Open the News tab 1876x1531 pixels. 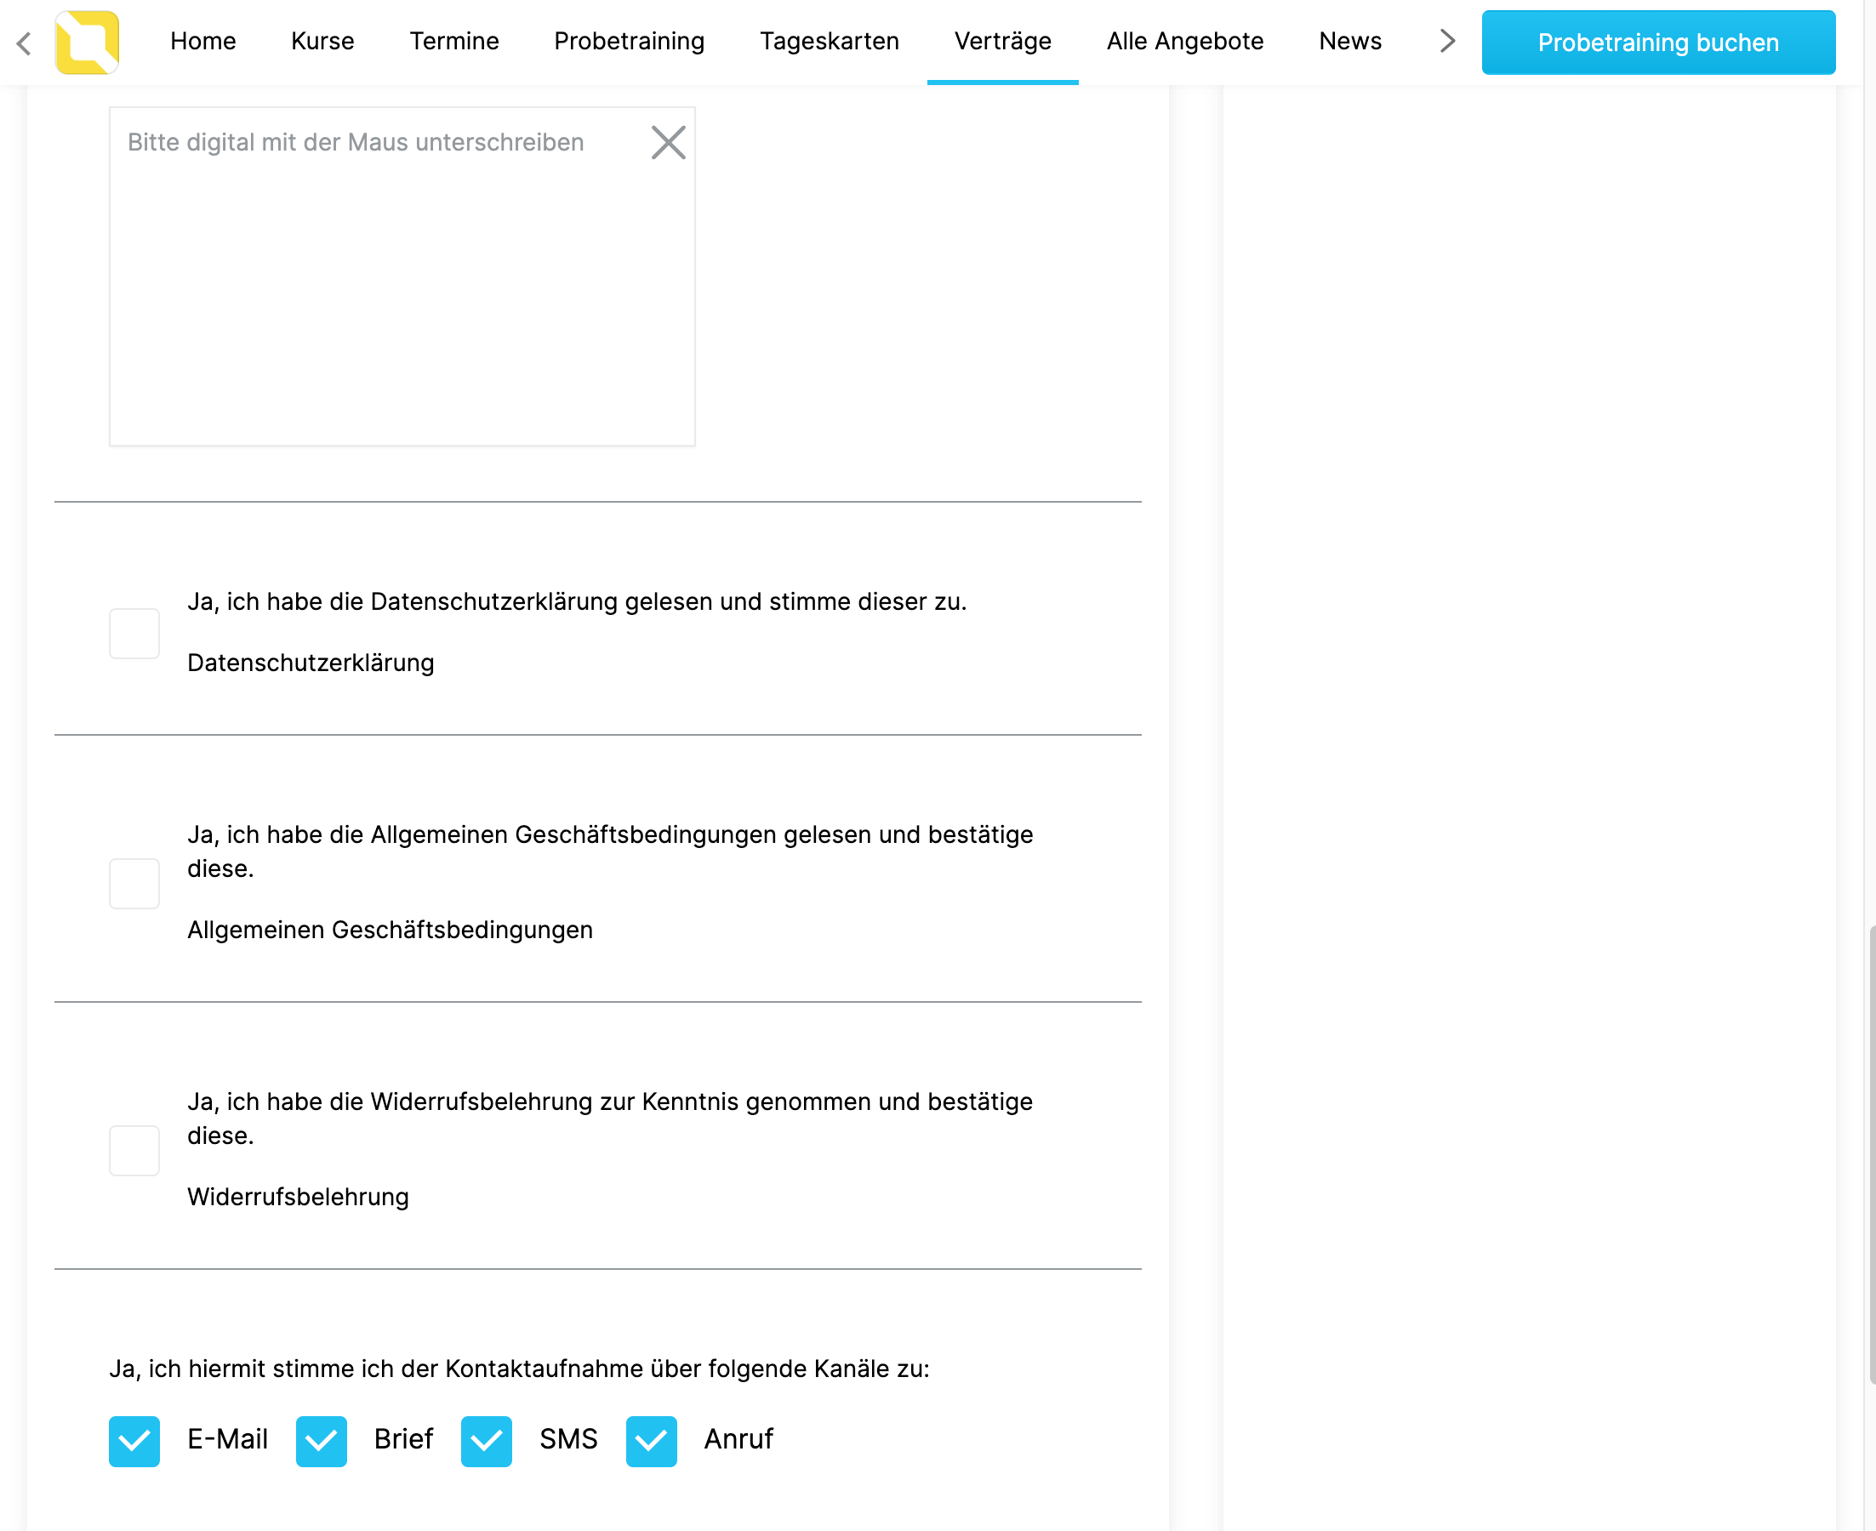pyautogui.click(x=1349, y=42)
